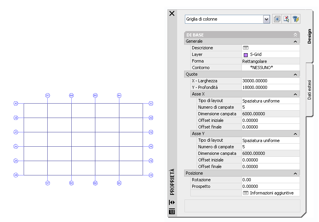Click Asse X Numero di campate value
319x222 pixels.
pyautogui.click(x=271, y=108)
